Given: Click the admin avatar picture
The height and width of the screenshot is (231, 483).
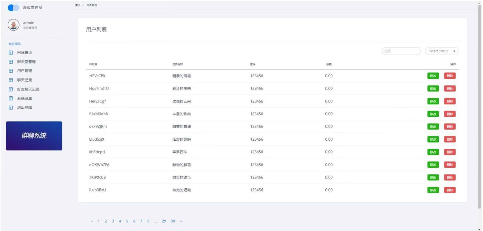Looking at the screenshot, I should tap(13, 25).
